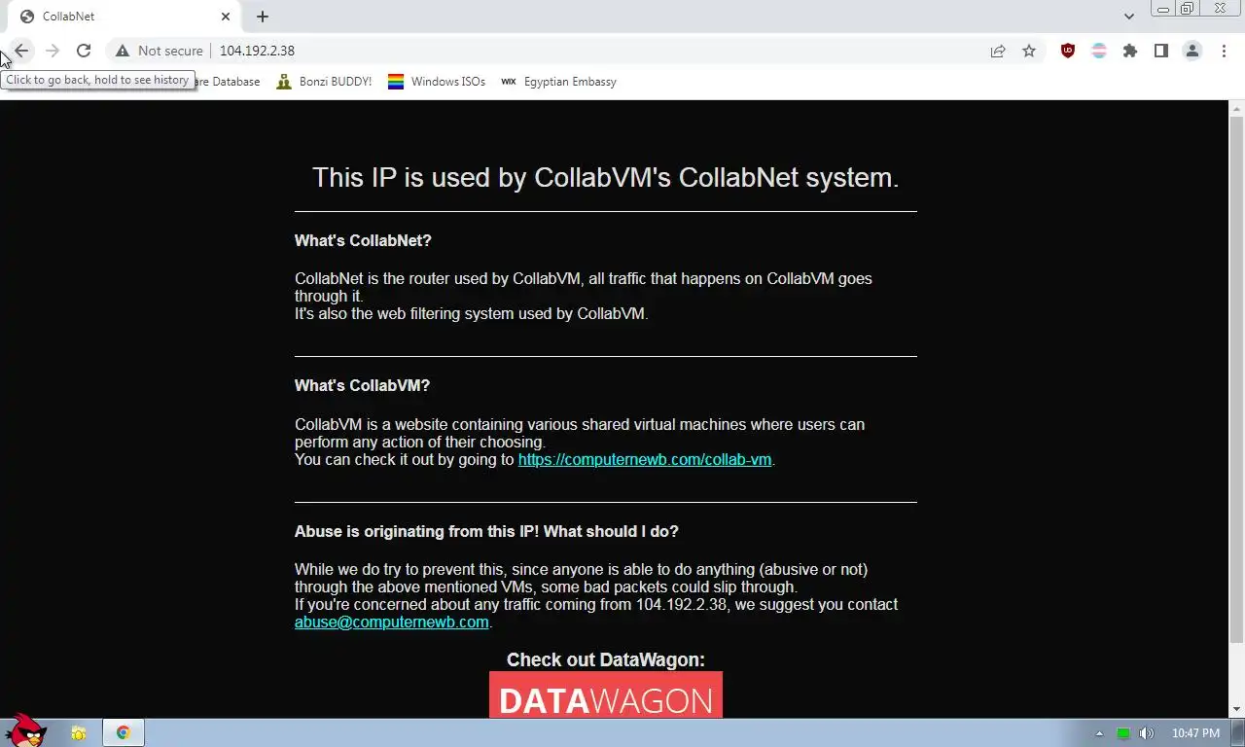Open the Chrome profile avatar
Screen dimensions: 1245x747
point(1192,51)
